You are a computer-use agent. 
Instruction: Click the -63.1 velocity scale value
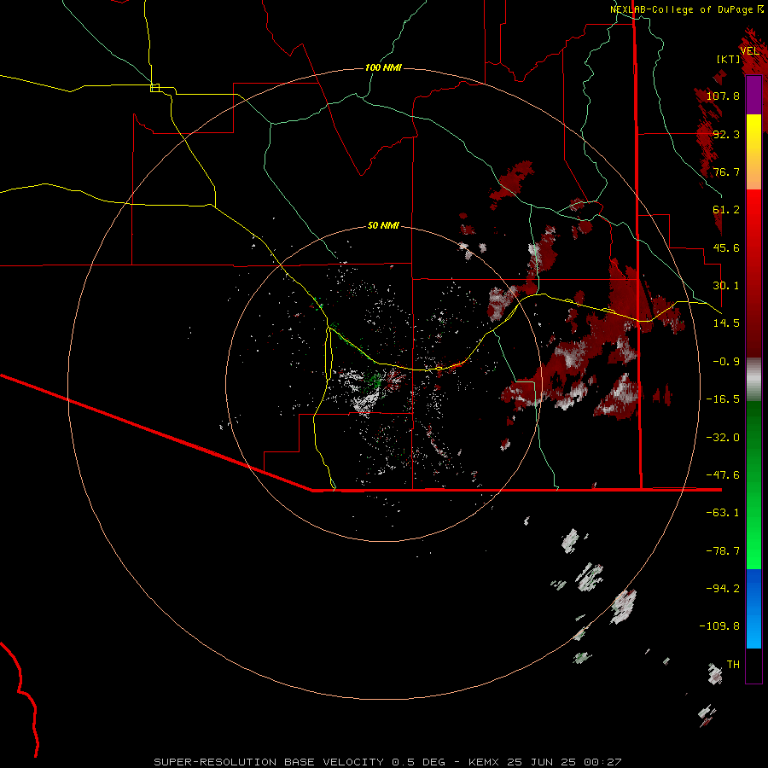[x=723, y=513]
